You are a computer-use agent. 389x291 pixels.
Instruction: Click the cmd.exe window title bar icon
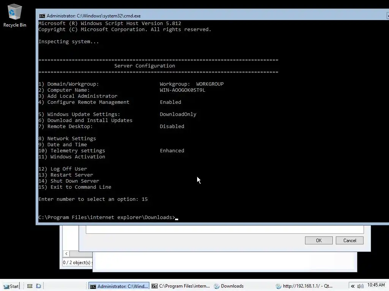click(42, 16)
